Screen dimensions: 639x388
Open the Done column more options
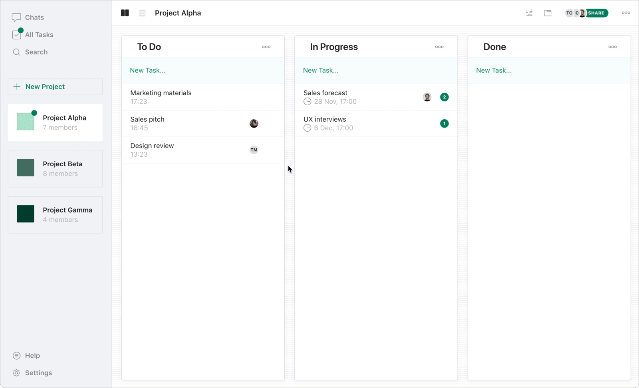point(612,47)
